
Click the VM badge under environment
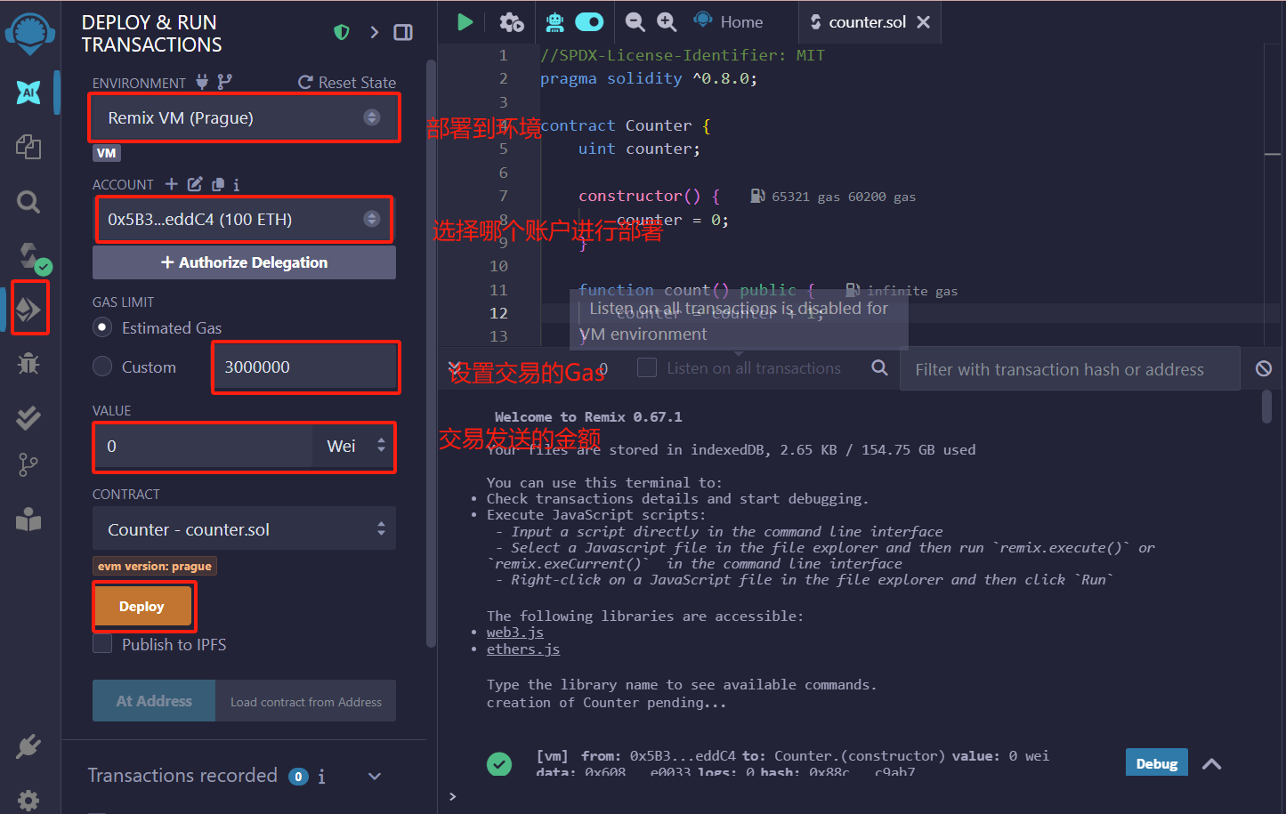pyautogui.click(x=107, y=153)
